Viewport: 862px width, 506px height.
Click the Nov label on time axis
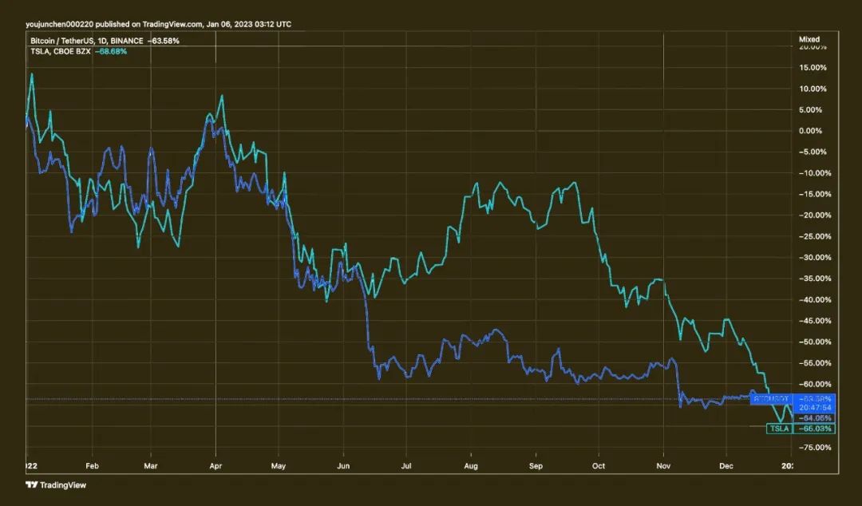663,465
